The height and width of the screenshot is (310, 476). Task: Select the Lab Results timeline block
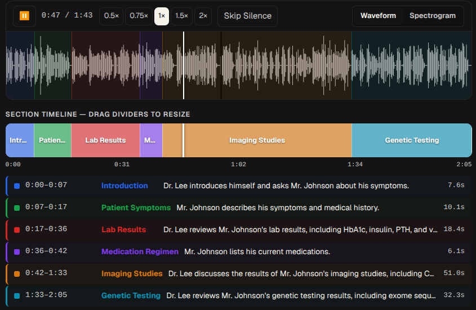pyautogui.click(x=105, y=140)
